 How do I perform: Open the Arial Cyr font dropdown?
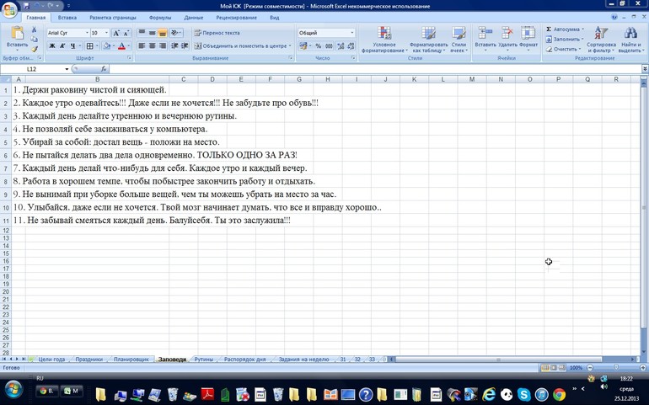[84, 33]
